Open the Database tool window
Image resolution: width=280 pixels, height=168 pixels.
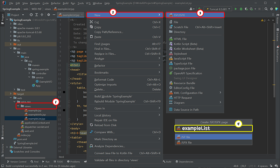pyautogui.click(x=278, y=35)
